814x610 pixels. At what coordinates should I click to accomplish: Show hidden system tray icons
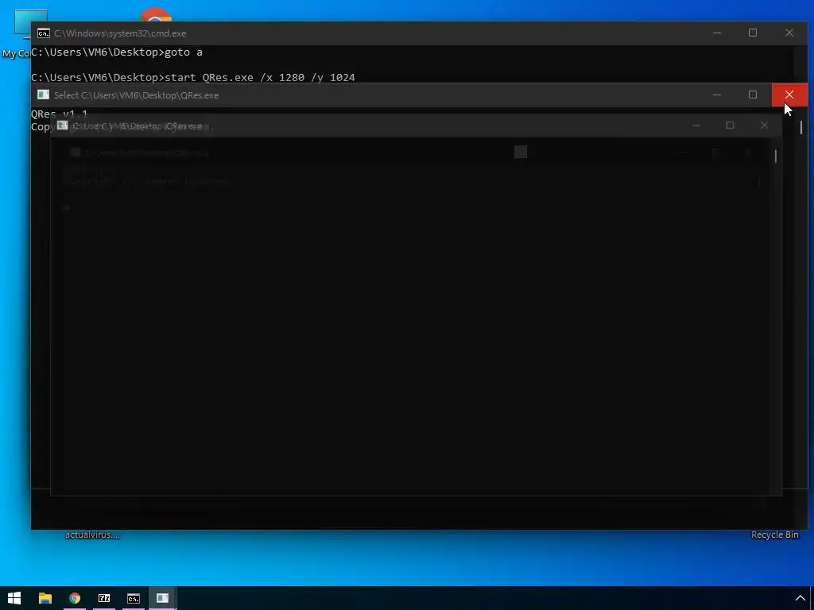coord(800,598)
